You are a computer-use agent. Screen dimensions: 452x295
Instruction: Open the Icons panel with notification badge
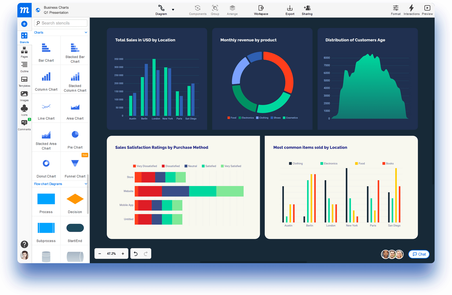point(24,109)
